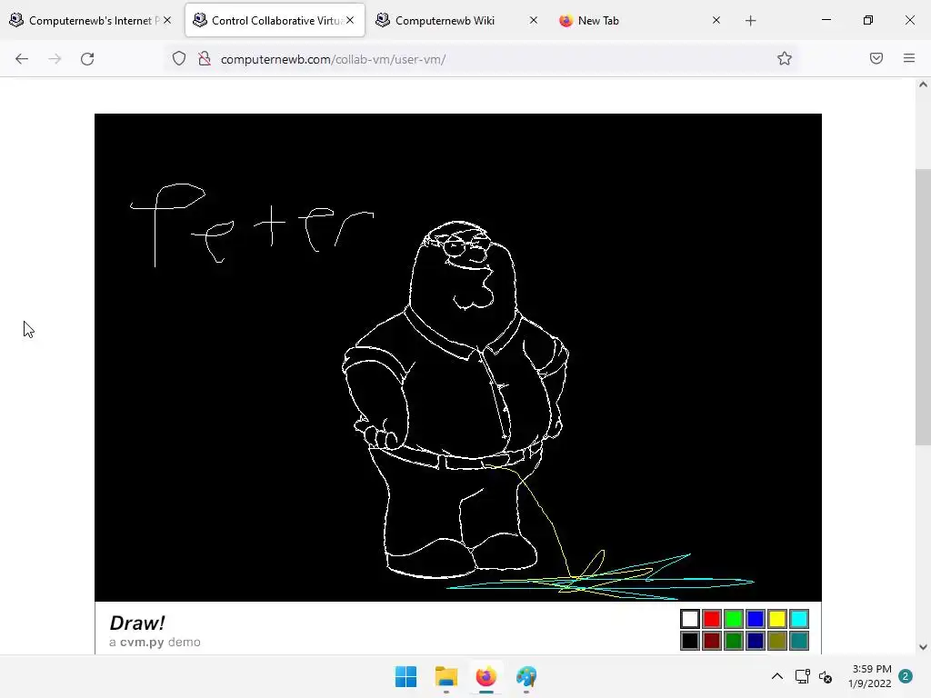
Task: Click the scrollbar down arrow
Action: [x=923, y=647]
